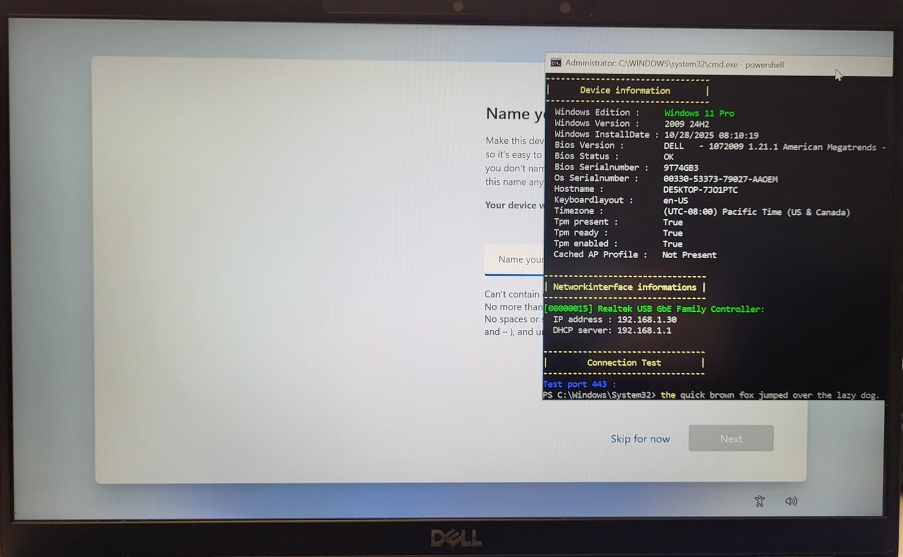Select the Networkinterface informations header
The image size is (903, 557).
(624, 287)
